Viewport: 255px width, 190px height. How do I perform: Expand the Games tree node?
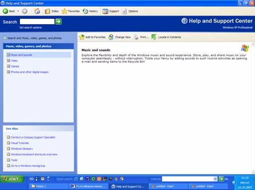pos(8,66)
